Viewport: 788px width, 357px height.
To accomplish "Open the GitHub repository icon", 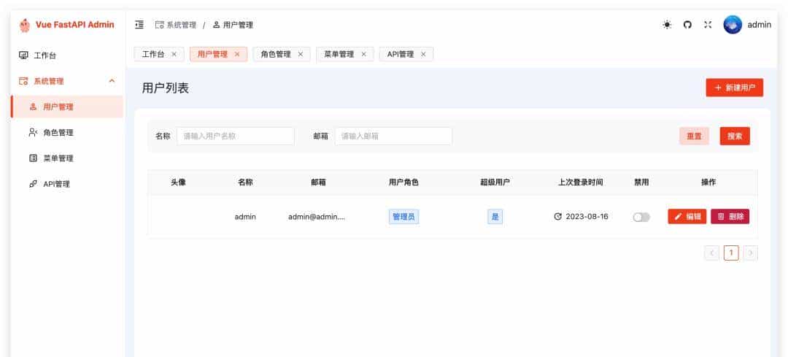I will click(687, 25).
